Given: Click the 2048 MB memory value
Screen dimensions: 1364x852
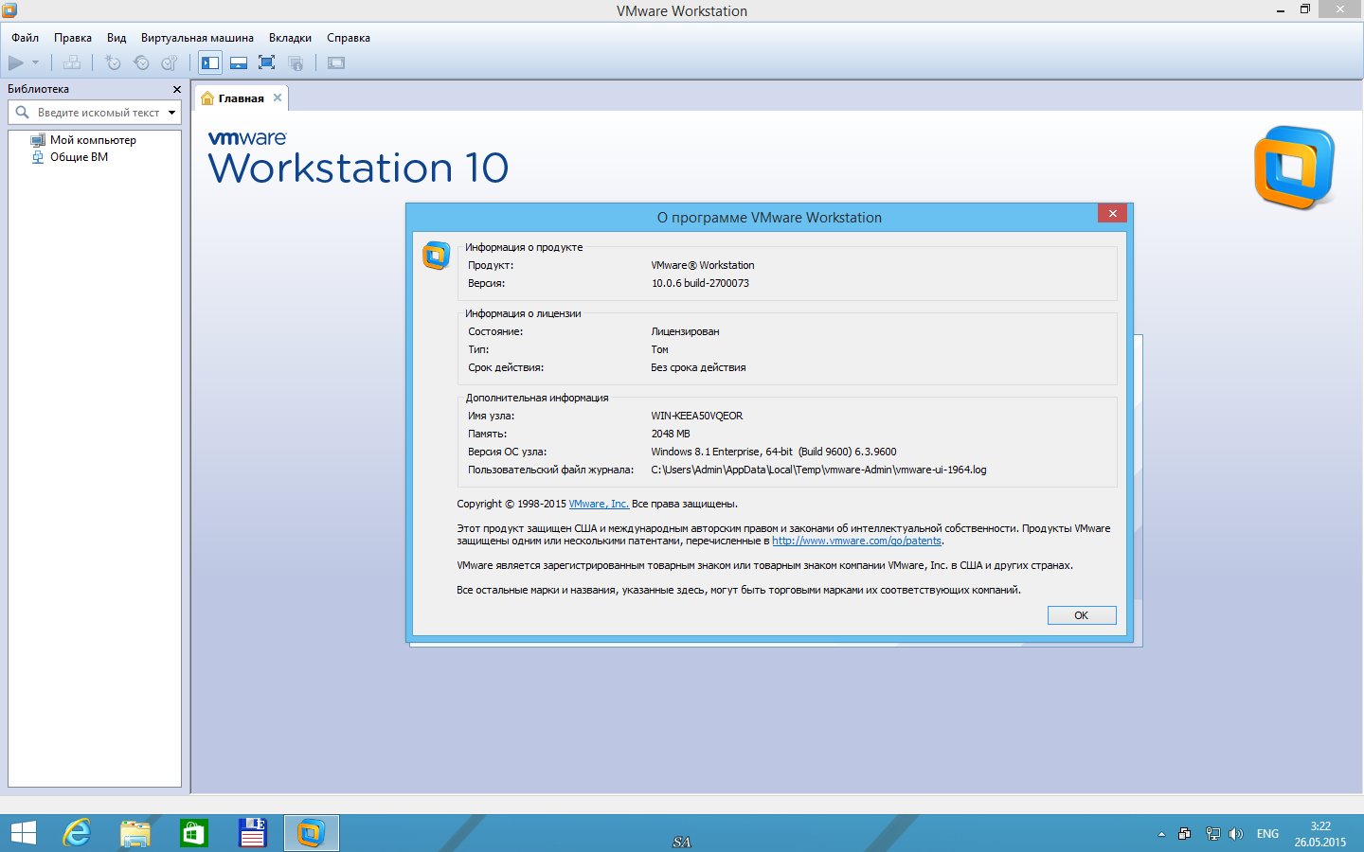Looking at the screenshot, I should (671, 434).
